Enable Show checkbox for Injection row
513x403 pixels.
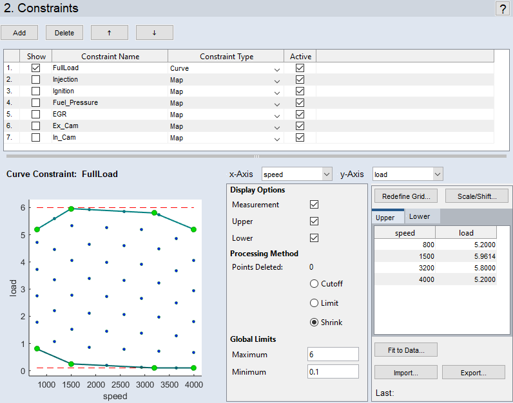point(36,79)
